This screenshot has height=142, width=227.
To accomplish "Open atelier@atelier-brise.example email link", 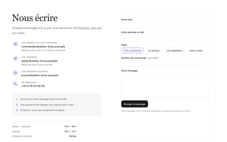I will [39, 61].
